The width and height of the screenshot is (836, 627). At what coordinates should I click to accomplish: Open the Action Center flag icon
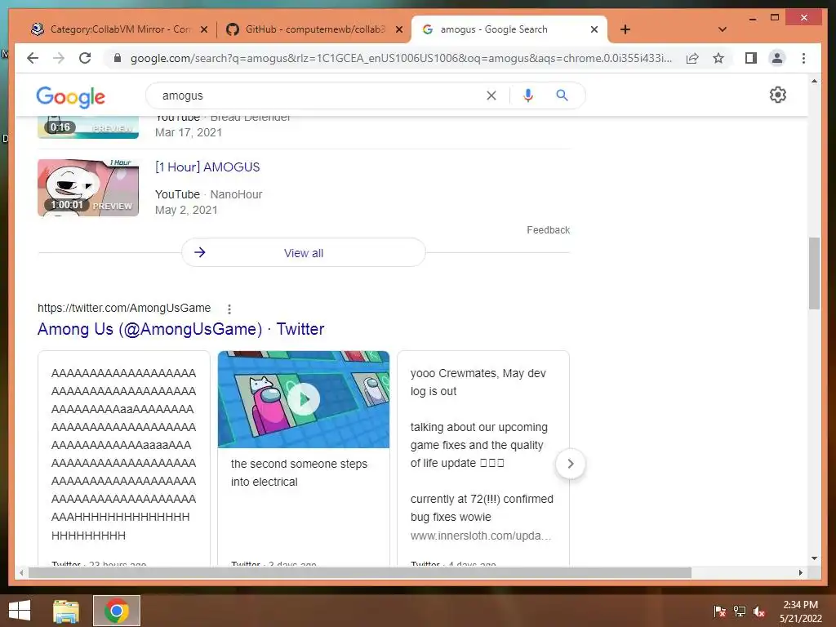pos(720,611)
